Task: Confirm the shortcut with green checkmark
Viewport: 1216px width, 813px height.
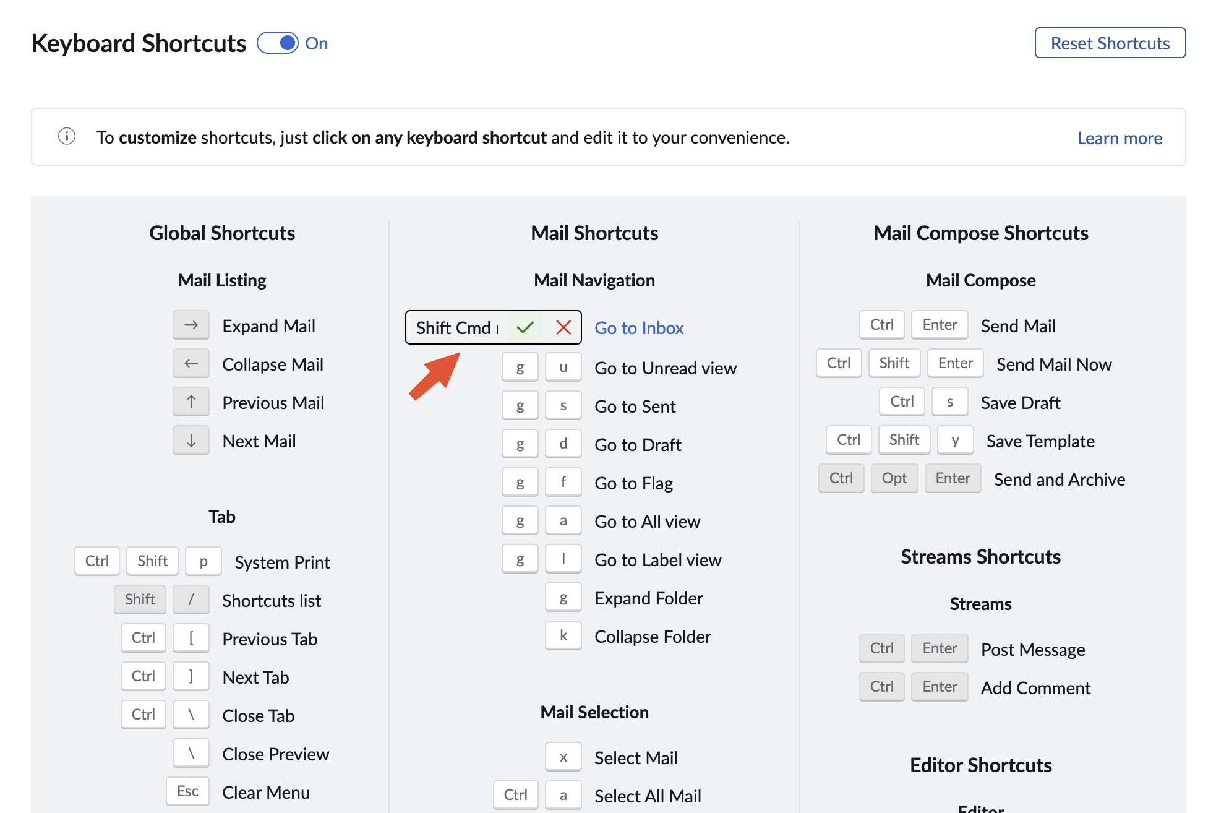Action: [x=525, y=327]
